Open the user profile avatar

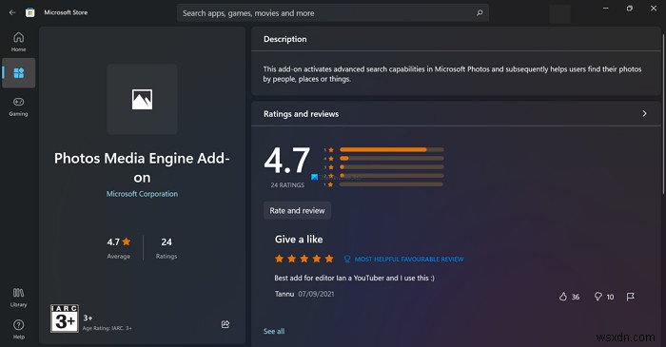(559, 14)
